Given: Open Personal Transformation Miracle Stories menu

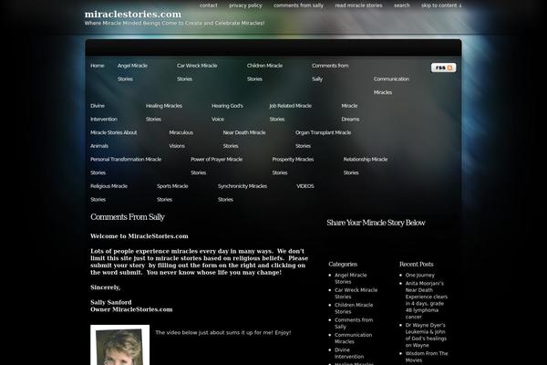Looking at the screenshot, I should (x=126, y=166).
